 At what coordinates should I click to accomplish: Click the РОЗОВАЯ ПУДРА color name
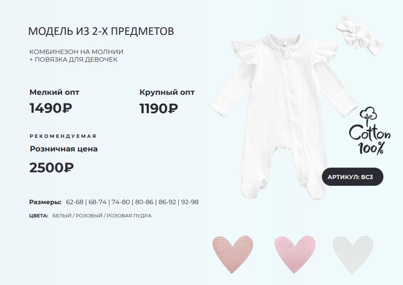pos(129,216)
